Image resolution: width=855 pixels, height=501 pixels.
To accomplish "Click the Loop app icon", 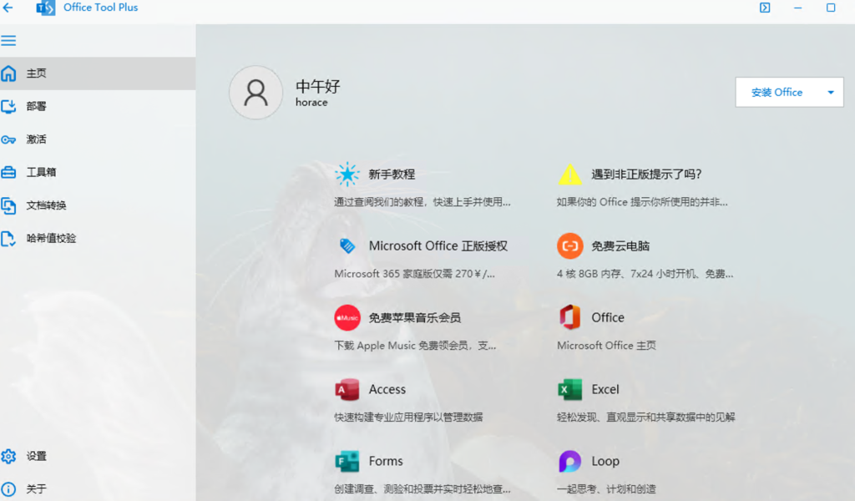I will (569, 462).
